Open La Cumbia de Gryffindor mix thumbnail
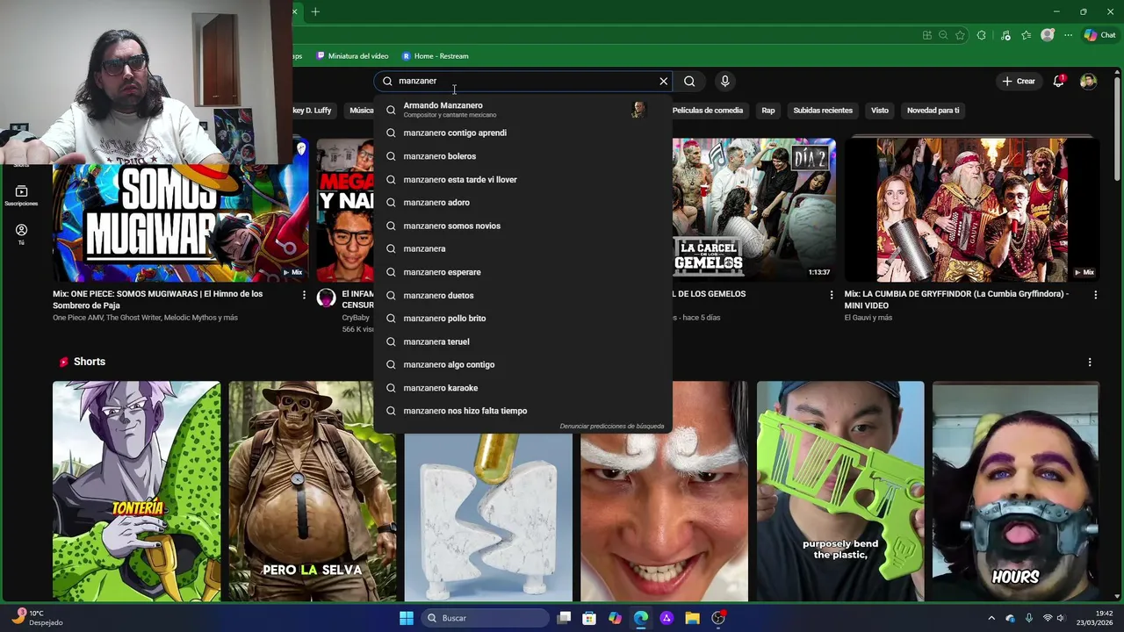 pyautogui.click(x=971, y=209)
